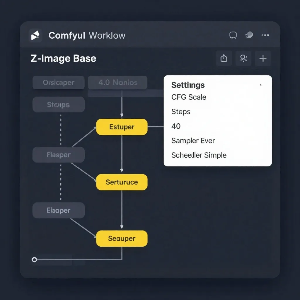
Task: Click the connection point circle at canvas bottom left
Action: tap(34, 260)
